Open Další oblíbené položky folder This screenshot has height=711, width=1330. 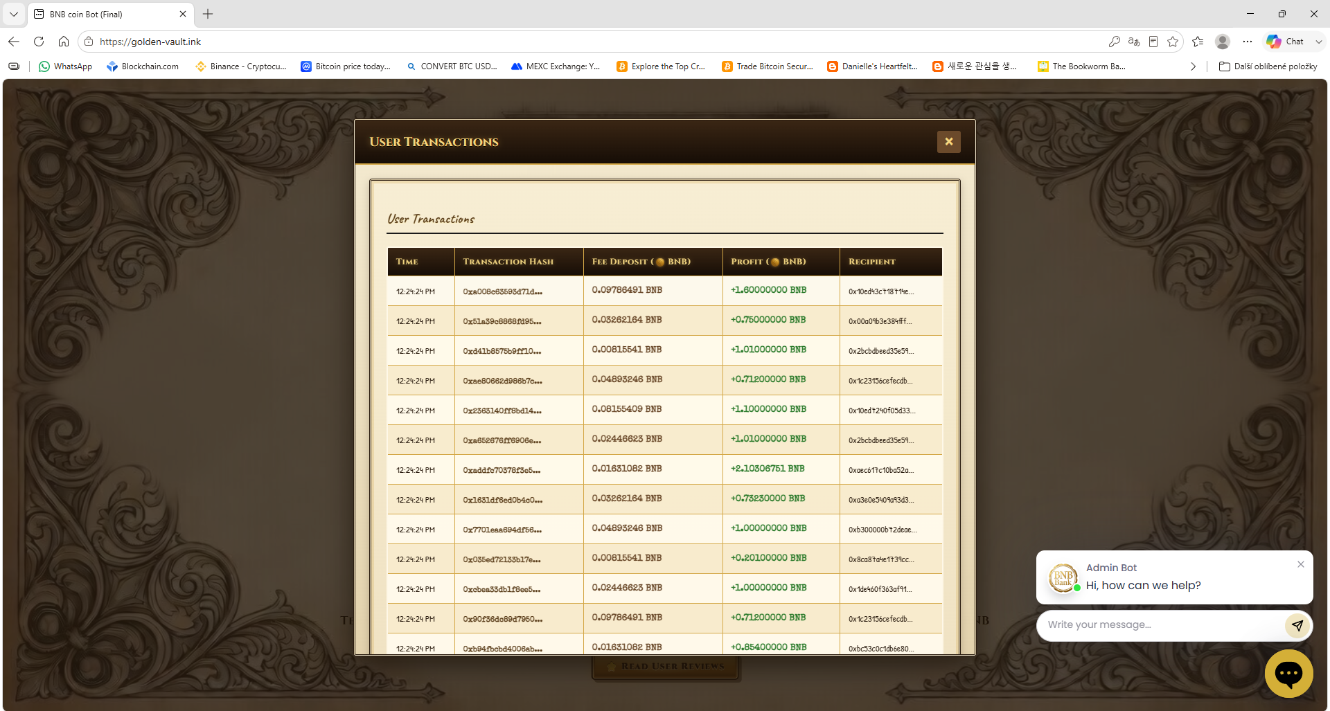pos(1268,66)
